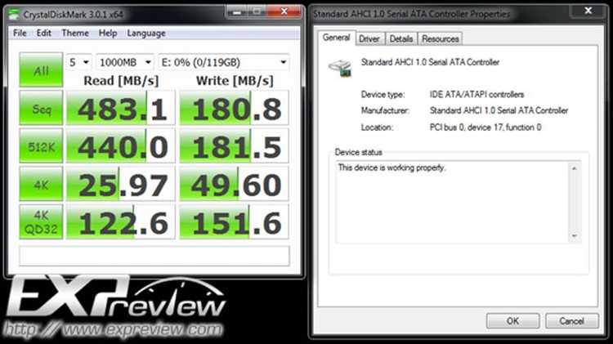The image size is (613, 344).
Task: Select the Seq write result 180.8
Action: click(x=234, y=108)
